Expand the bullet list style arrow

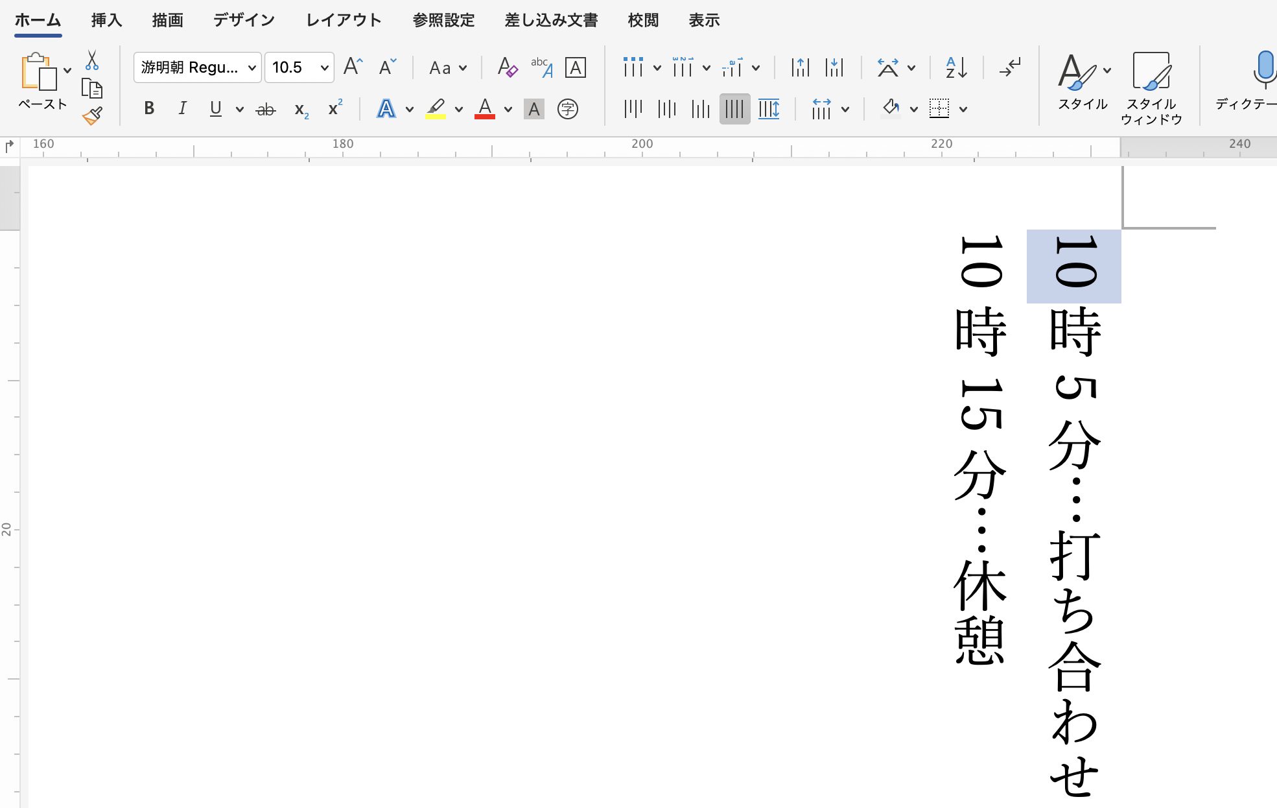pos(657,68)
